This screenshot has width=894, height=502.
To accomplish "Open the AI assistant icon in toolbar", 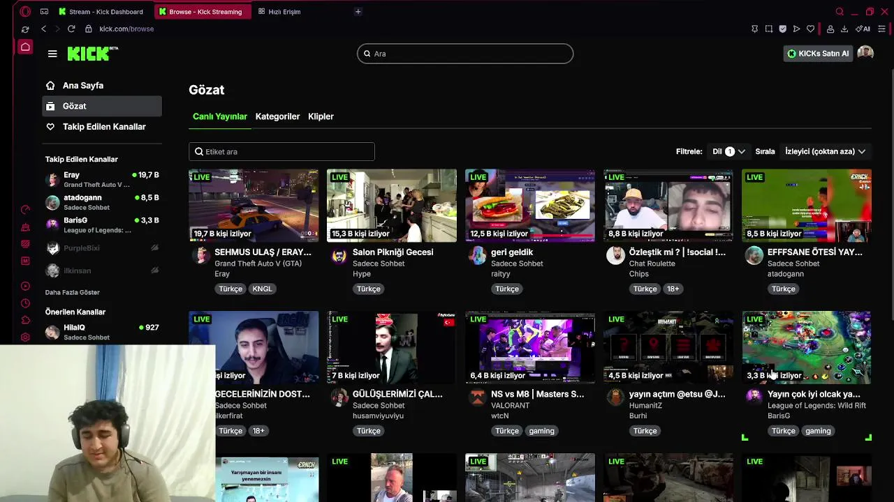I will 863,29.
